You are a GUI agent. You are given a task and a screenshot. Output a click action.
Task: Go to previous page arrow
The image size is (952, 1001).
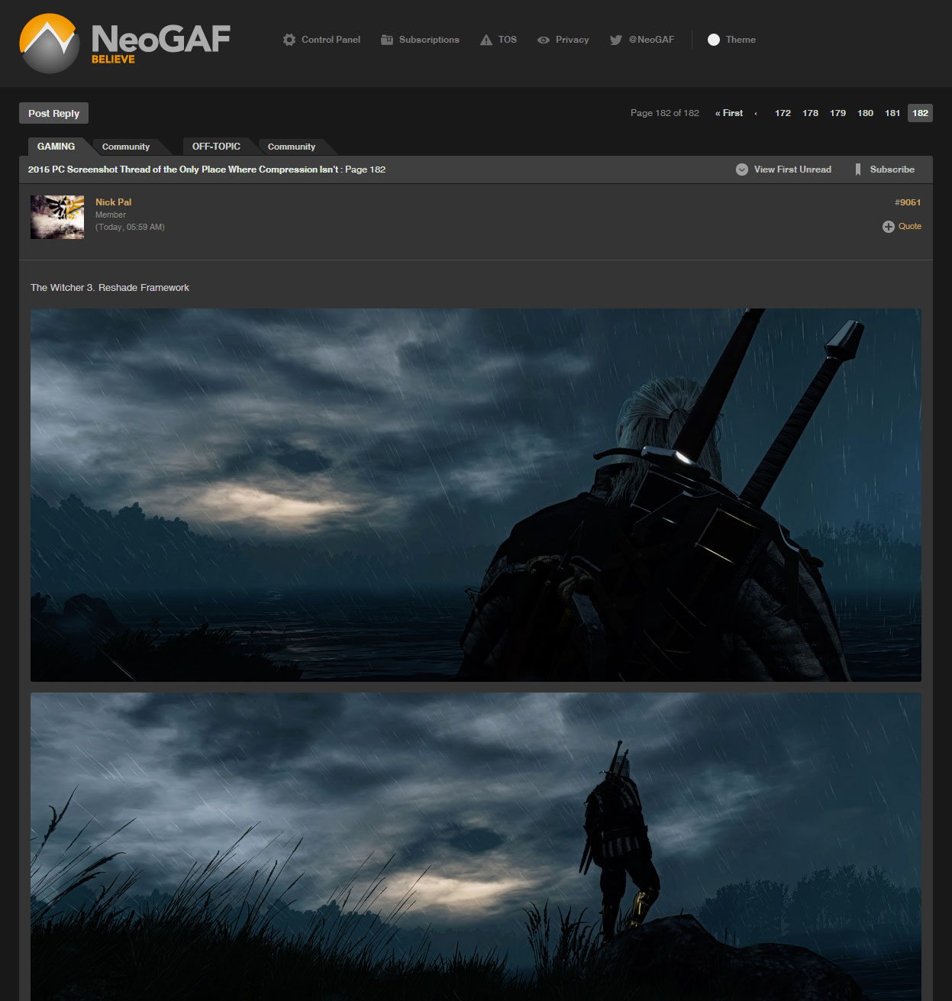point(756,113)
